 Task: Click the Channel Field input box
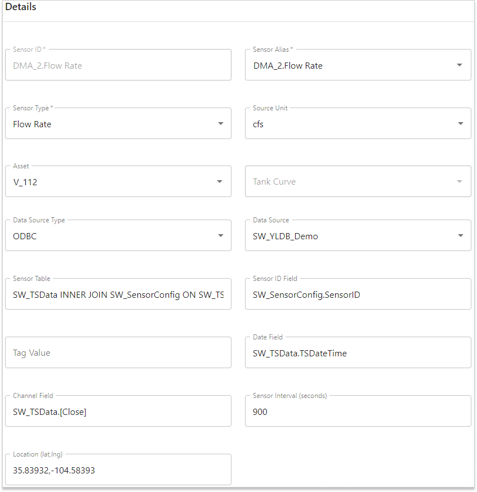point(118,412)
